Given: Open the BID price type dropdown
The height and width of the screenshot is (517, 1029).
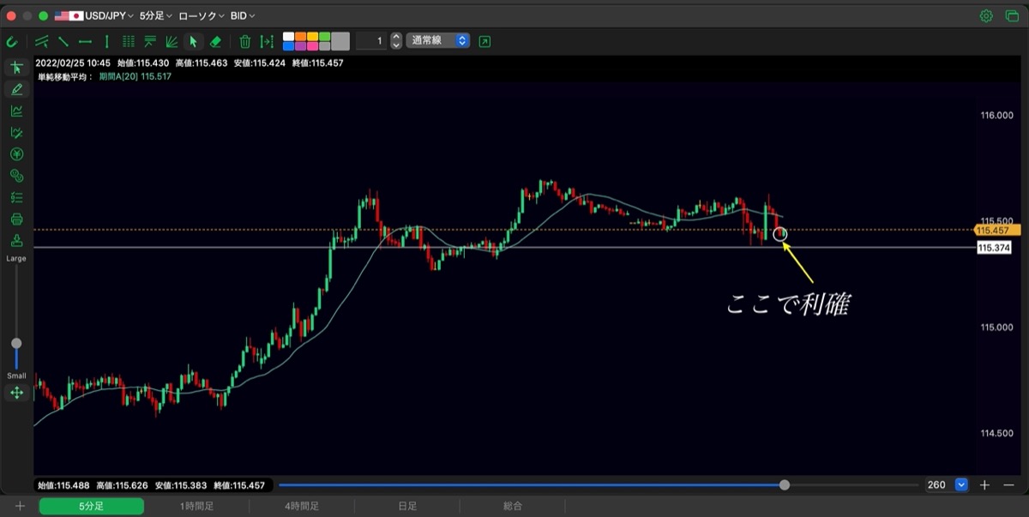Looking at the screenshot, I should [x=243, y=16].
